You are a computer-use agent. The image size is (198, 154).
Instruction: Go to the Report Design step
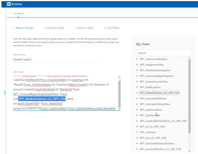23,28
